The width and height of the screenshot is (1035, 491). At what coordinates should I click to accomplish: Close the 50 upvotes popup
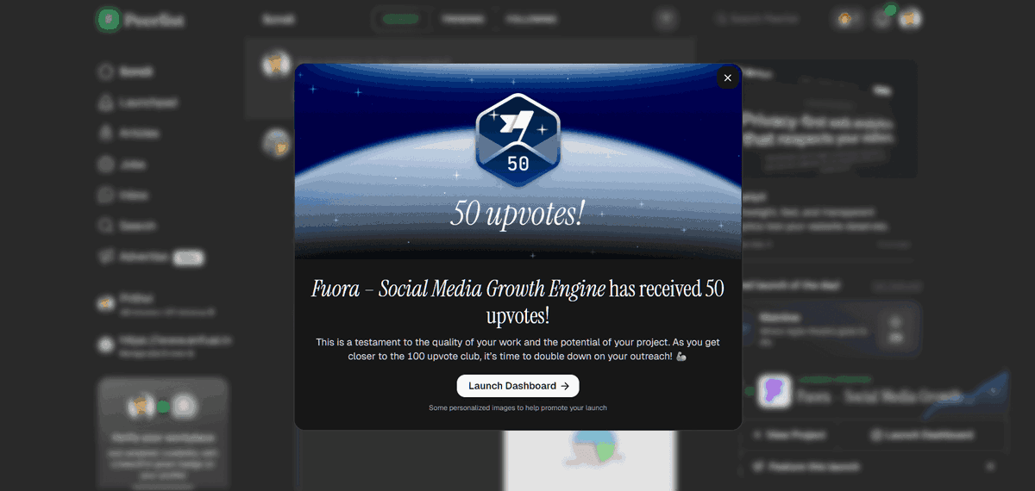[727, 78]
